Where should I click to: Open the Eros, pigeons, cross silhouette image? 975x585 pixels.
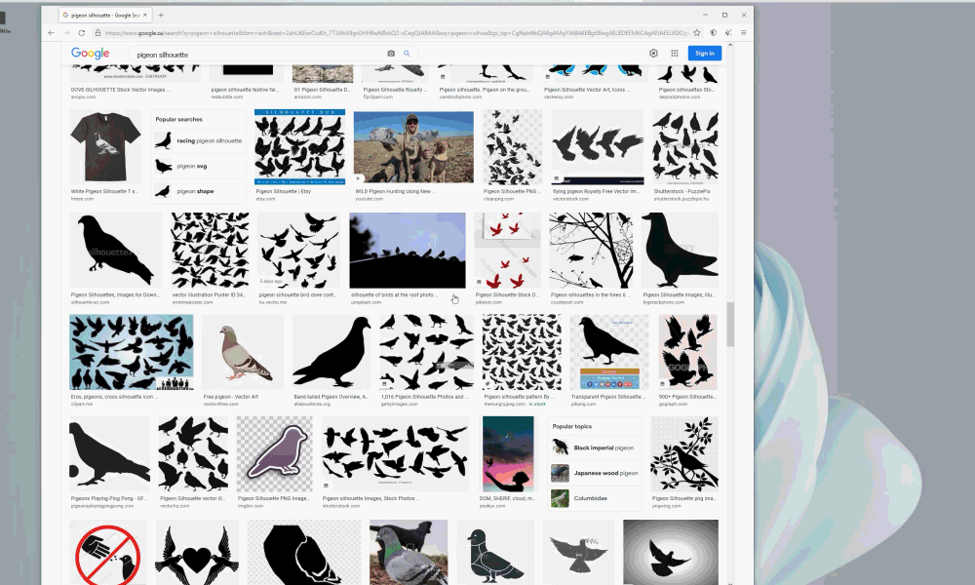132,353
